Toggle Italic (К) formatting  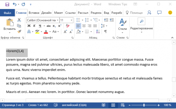click(x=34, y=26)
